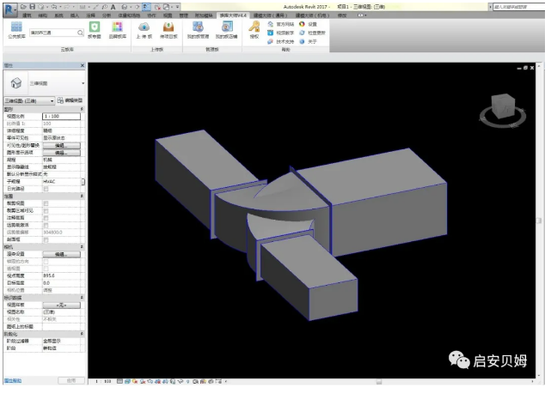
Task: Click the Revit application menu R logo
Action: click(8, 7)
